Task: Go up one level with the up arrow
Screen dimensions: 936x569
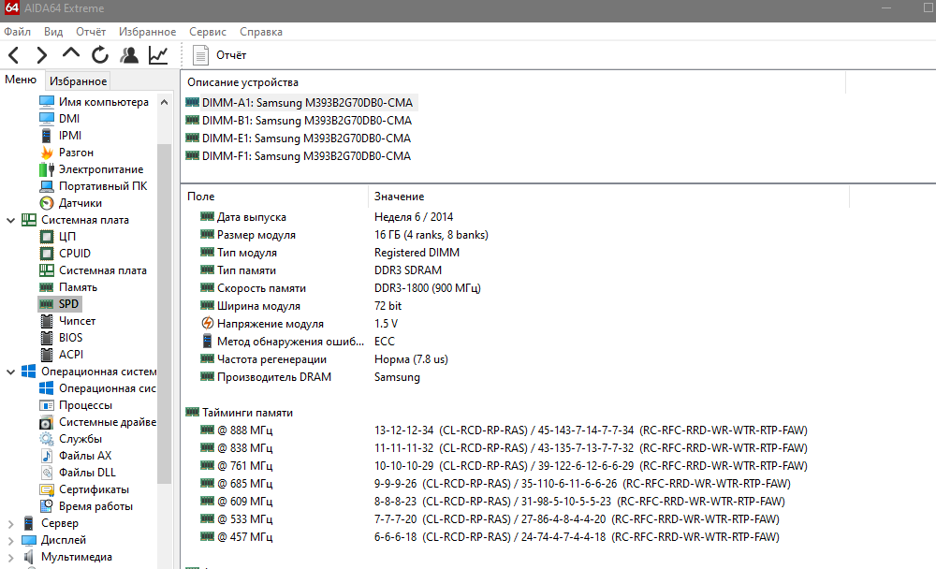Action: click(x=70, y=54)
